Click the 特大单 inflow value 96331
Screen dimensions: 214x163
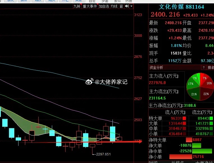(176, 118)
